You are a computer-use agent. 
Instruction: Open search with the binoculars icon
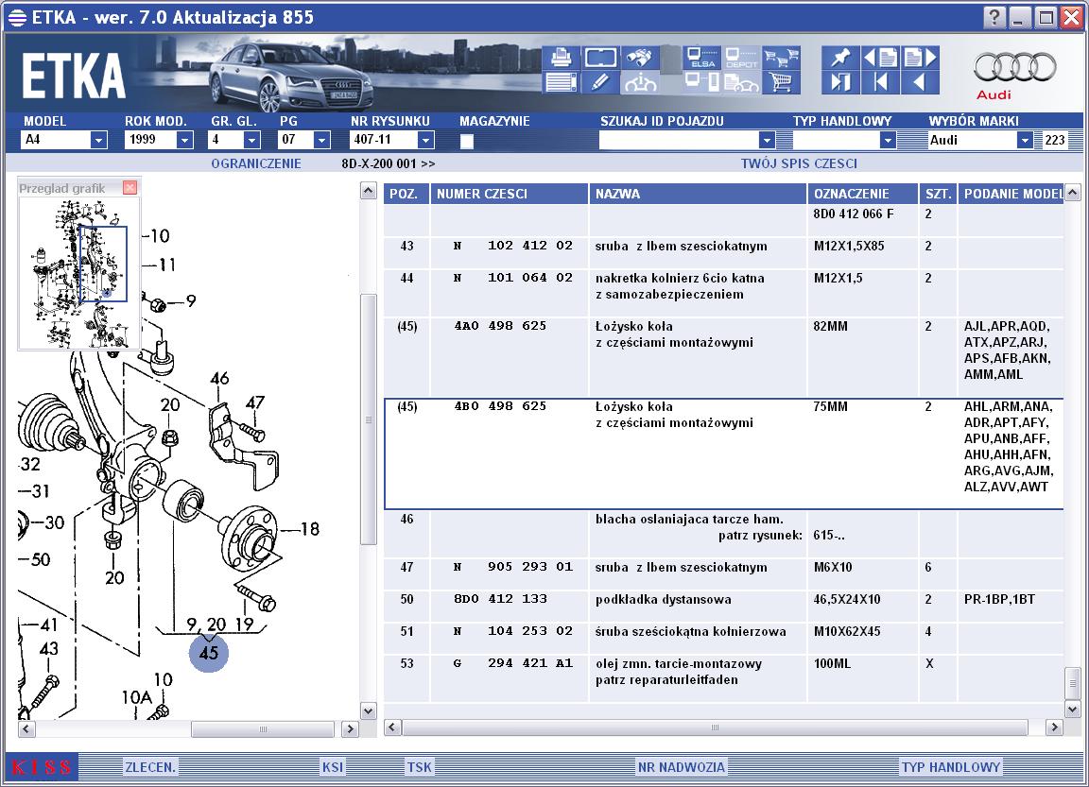(640, 58)
